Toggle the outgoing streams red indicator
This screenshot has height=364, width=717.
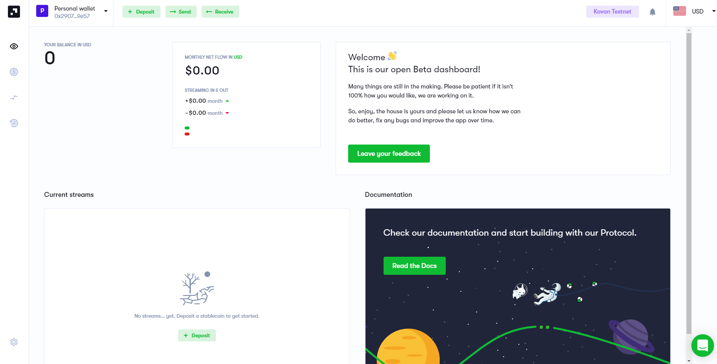[187, 134]
